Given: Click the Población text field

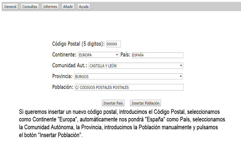Looking at the screenshot, I should coord(129,87).
